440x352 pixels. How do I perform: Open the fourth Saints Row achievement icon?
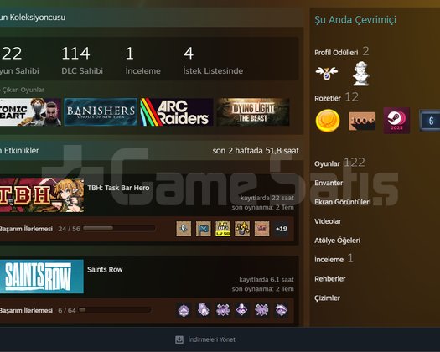242,310
